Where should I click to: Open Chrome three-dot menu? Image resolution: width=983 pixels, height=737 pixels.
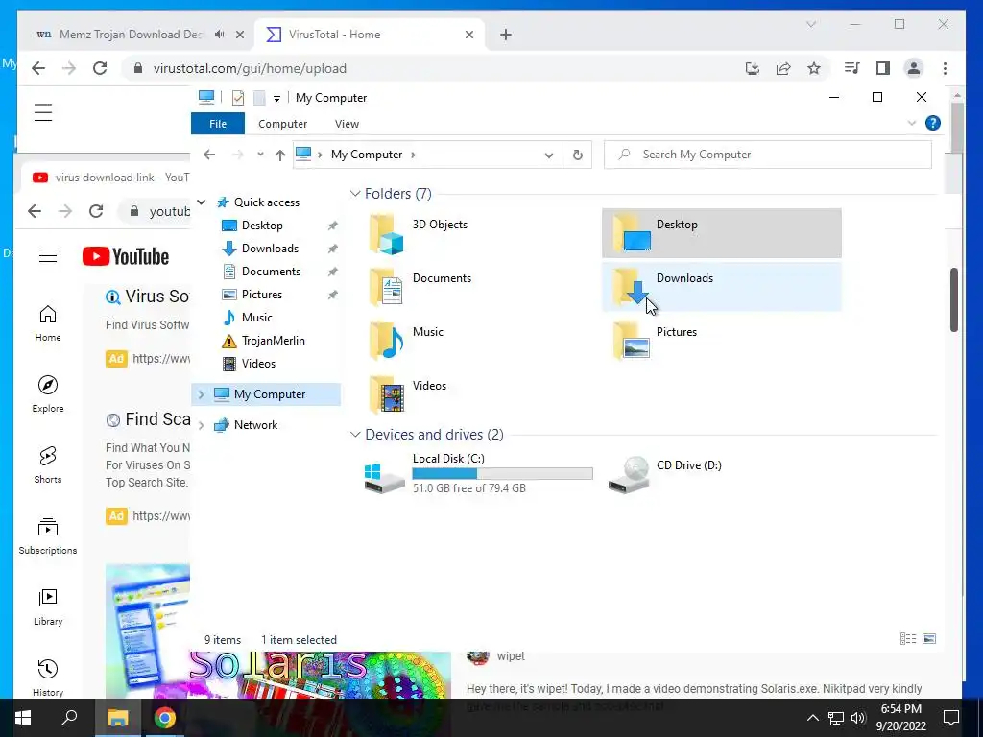coord(945,68)
